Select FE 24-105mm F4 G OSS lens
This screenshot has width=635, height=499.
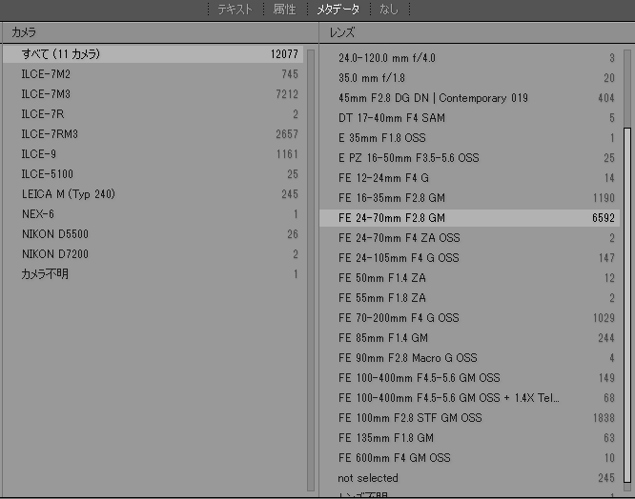pos(470,258)
